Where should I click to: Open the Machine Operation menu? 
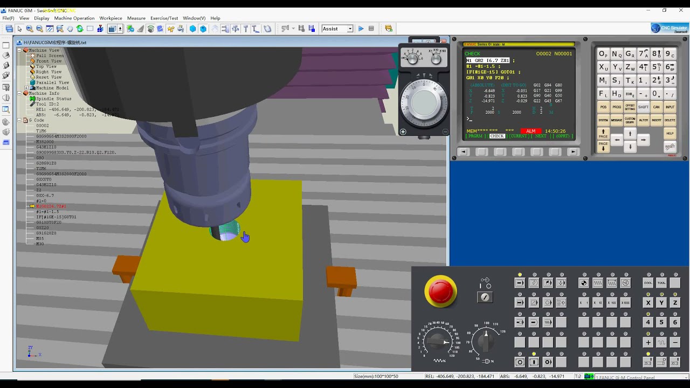(x=74, y=18)
